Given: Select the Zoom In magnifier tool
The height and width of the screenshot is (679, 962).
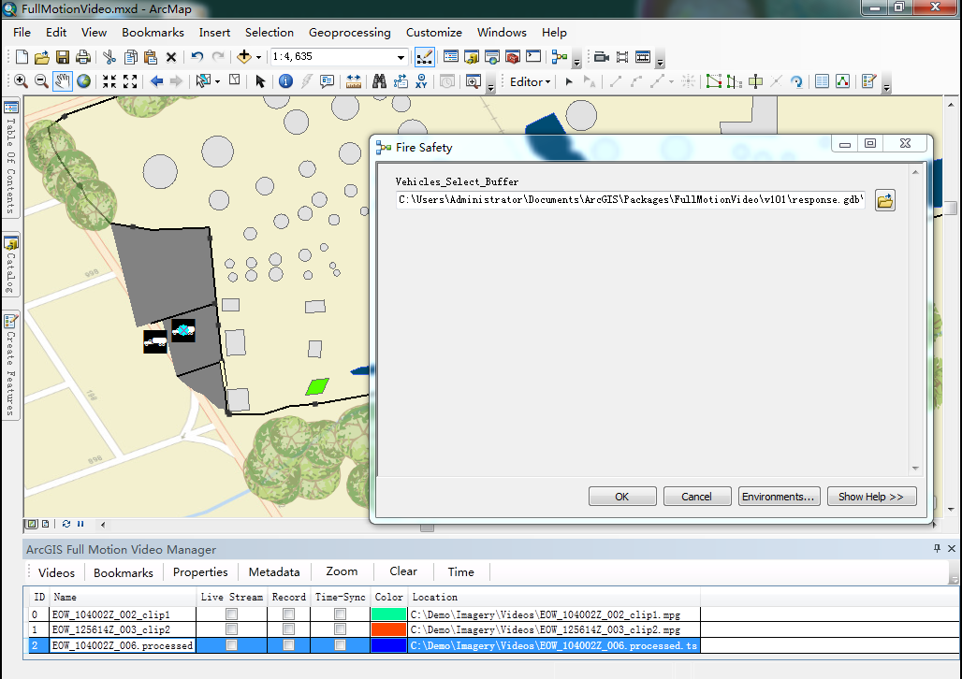Looking at the screenshot, I should click(21, 81).
